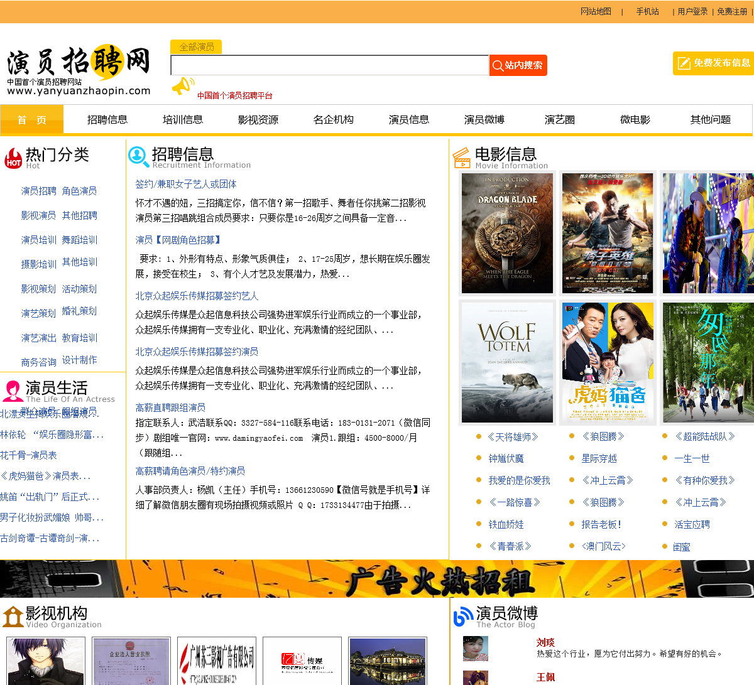Open the 报告老板! movie link
Viewport: 754px width, 685px height.
(601, 524)
